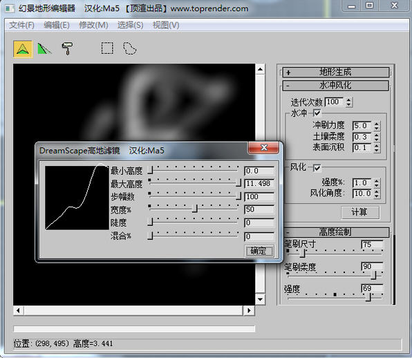Click the 步幅数 slider handle
Screen dimensions: 412x358
pyautogui.click(x=238, y=196)
